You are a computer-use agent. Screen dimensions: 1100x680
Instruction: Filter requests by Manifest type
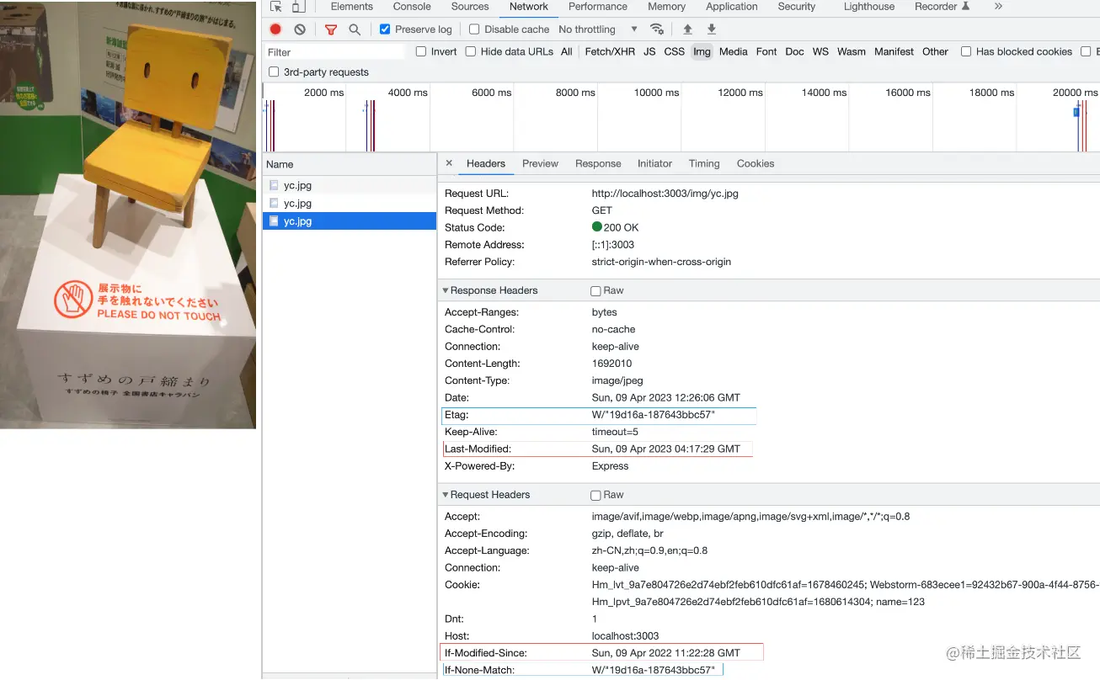(x=894, y=51)
